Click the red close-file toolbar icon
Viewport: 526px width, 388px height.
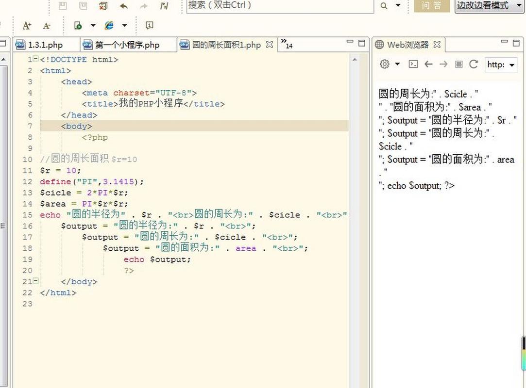pyautogui.click(x=103, y=5)
